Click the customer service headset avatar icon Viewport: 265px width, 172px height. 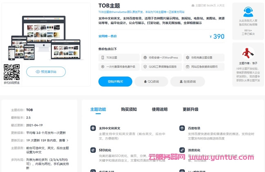pyautogui.click(x=248, y=12)
